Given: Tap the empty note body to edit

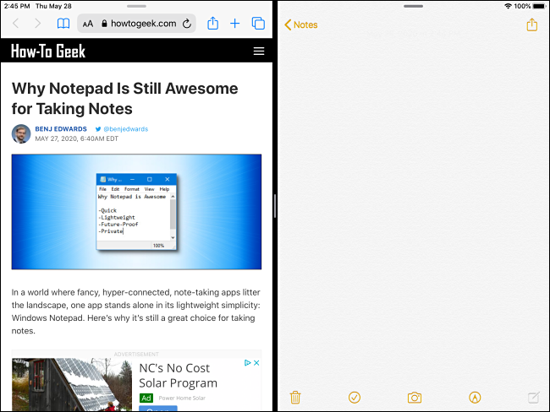Looking at the screenshot, I should [413, 210].
